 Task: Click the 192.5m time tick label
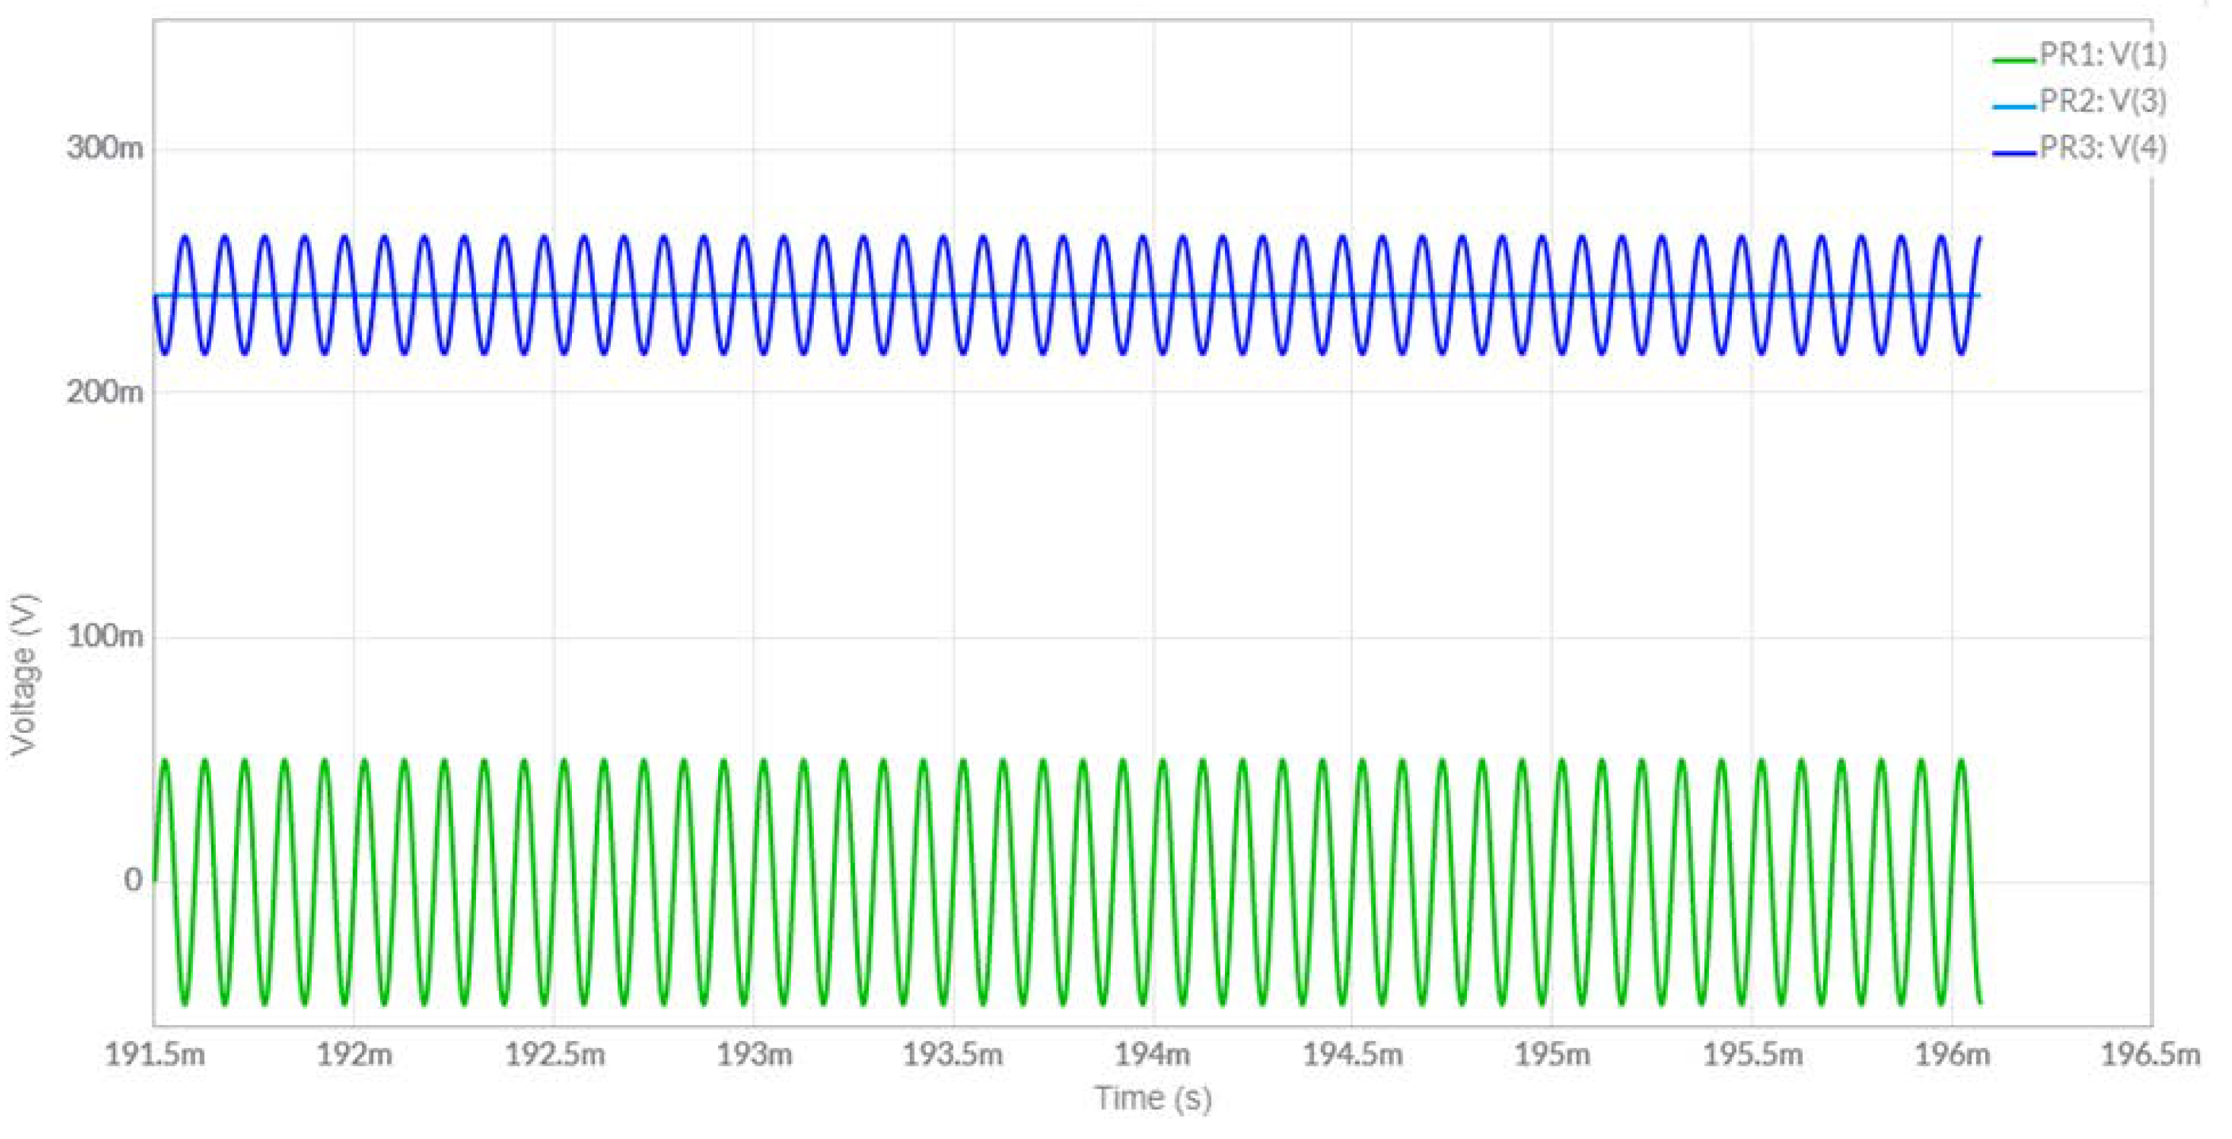point(554,1055)
